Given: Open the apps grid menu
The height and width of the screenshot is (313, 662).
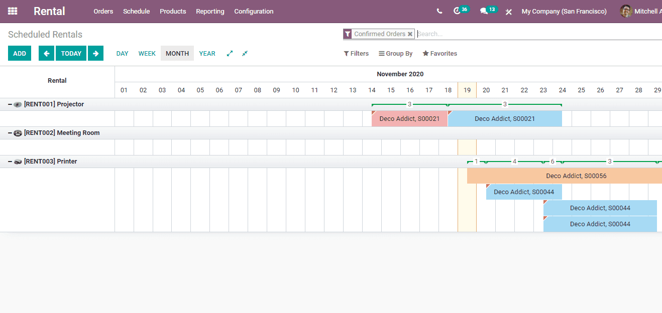Looking at the screenshot, I should [13, 11].
